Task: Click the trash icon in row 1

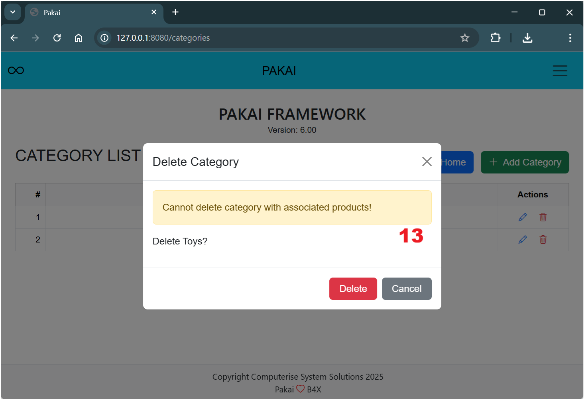Action: point(543,217)
